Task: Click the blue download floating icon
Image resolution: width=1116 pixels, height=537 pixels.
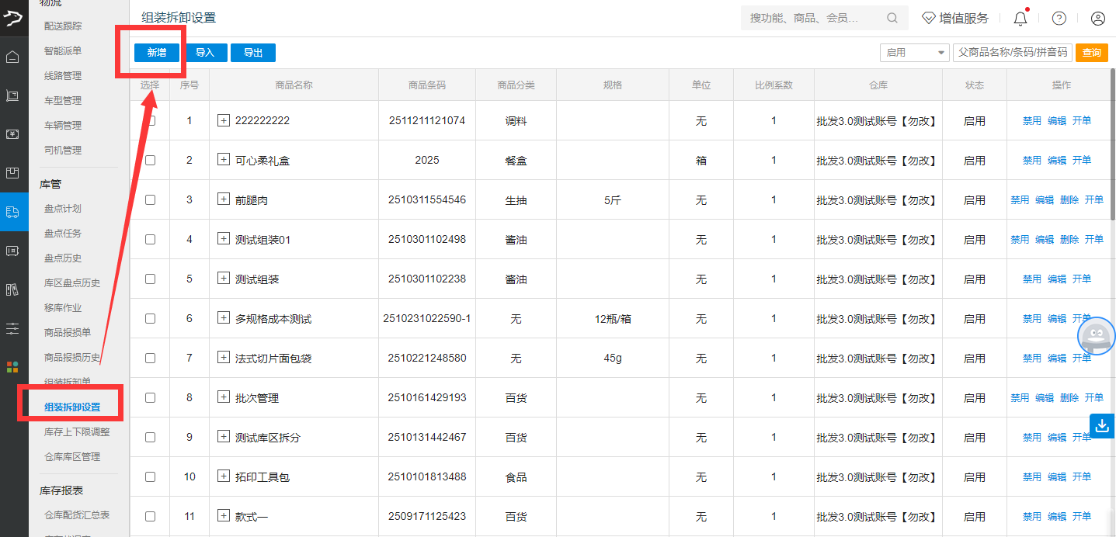Action: tap(1102, 425)
